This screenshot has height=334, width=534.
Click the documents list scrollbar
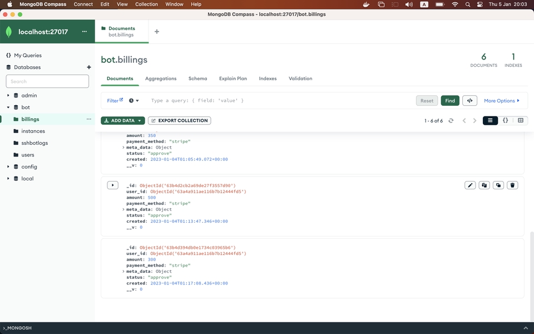pyautogui.click(x=532, y=277)
